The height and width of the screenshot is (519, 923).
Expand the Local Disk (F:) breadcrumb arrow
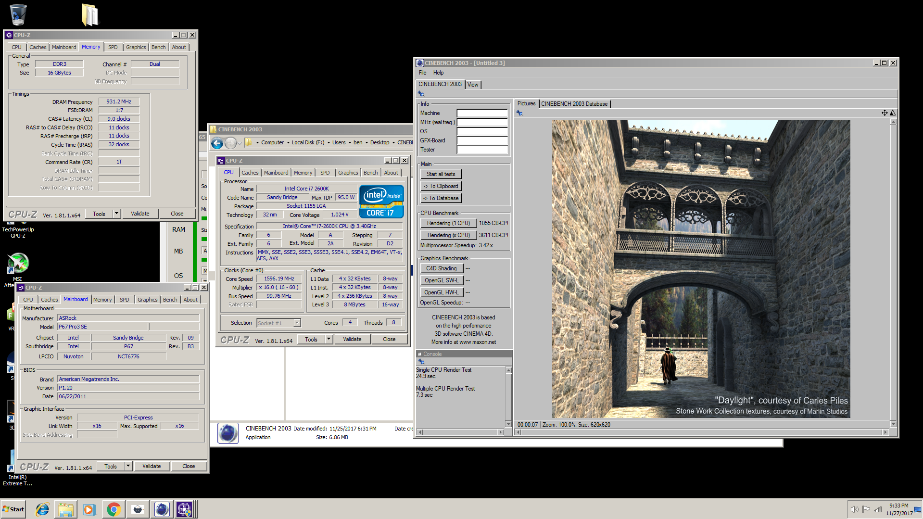329,143
